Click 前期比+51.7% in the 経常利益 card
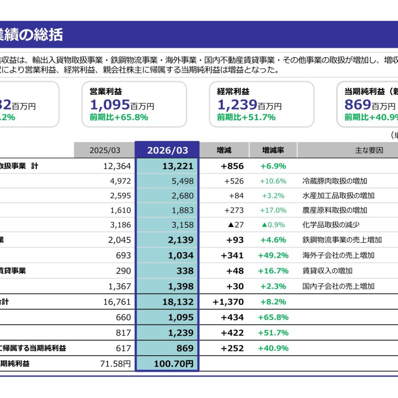The image size is (398, 398). (246, 117)
